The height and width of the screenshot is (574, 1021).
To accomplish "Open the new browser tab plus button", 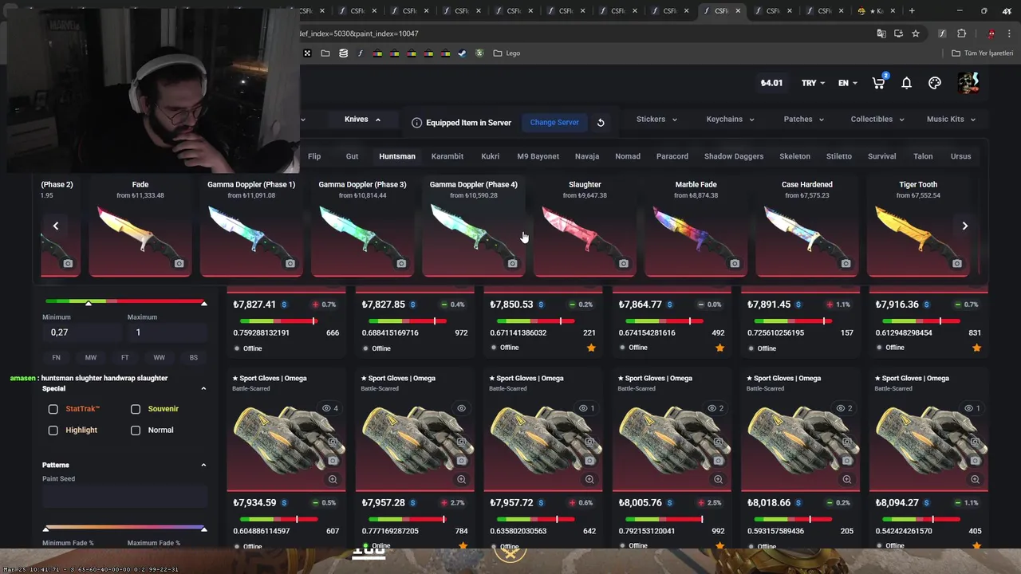I will (912, 10).
